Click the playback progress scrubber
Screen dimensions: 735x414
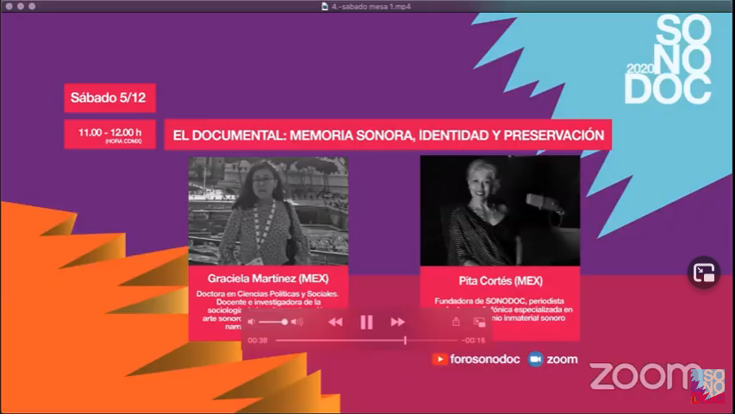point(405,341)
